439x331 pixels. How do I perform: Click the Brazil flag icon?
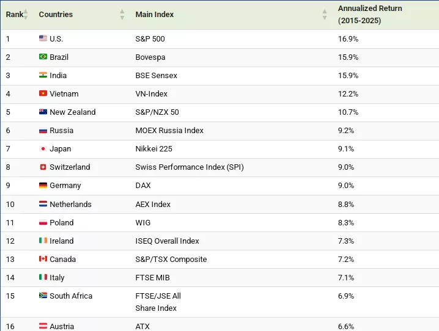(x=43, y=57)
